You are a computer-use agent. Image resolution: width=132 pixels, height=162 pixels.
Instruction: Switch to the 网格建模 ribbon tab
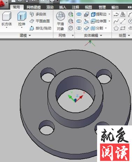coord(34,7)
